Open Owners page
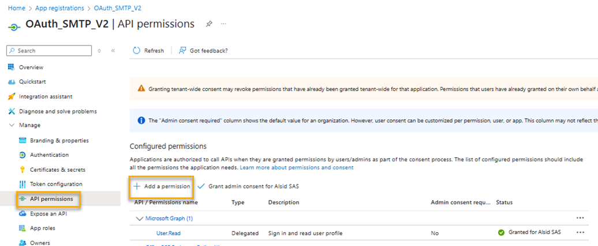Viewport: 598px width, 246px height. (40, 243)
